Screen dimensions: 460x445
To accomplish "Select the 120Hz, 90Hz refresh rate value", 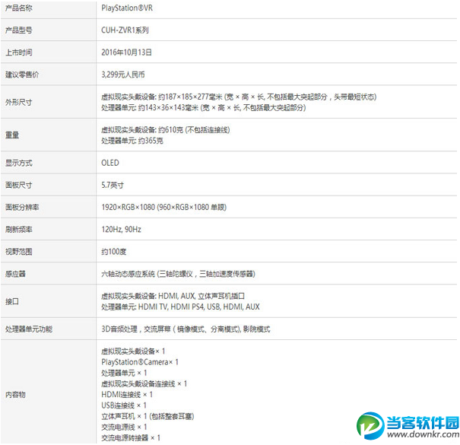I will click(x=122, y=229).
